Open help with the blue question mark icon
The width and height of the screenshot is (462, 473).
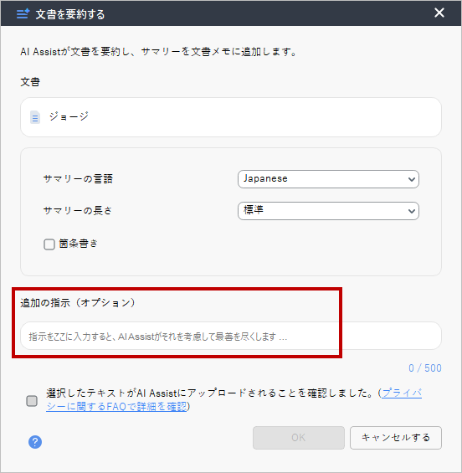[35, 442]
